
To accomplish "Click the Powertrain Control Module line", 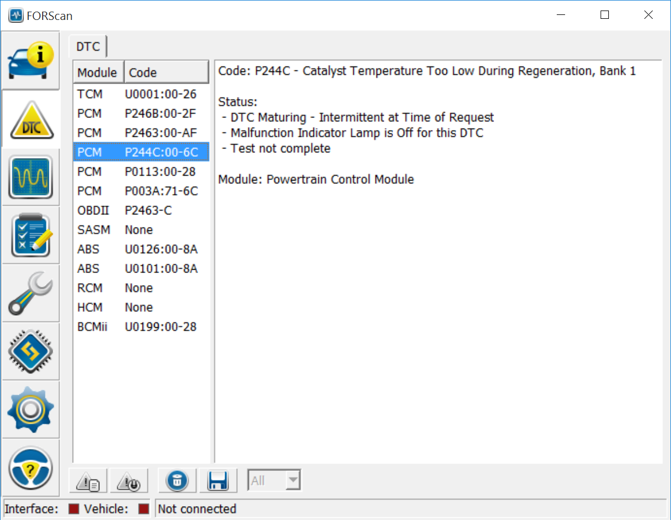I will 316,179.
